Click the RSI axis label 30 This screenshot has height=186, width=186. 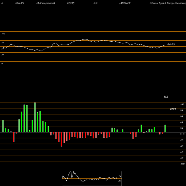(x=3, y=55)
